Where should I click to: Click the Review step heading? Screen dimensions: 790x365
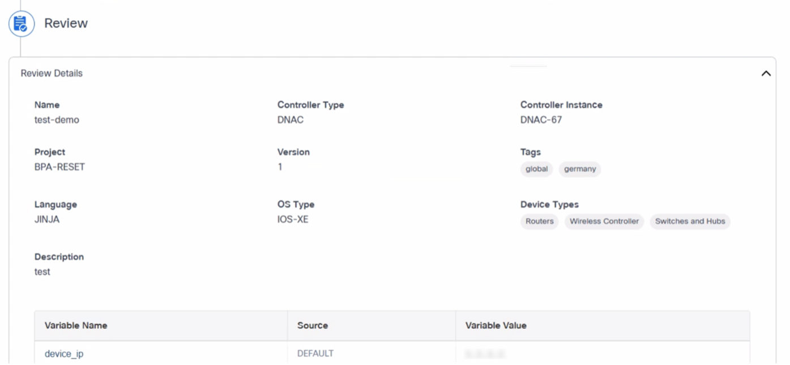(x=66, y=23)
